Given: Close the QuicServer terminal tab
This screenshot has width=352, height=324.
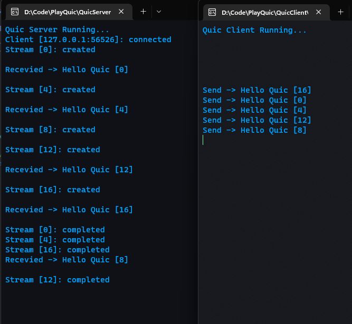Looking at the screenshot, I should click(122, 12).
